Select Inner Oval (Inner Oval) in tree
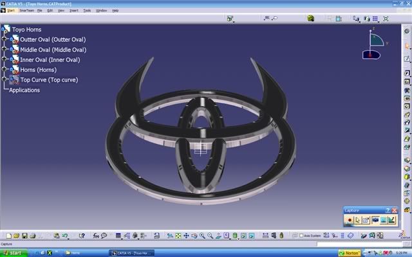Viewport: 412px width, 257px height. click(50, 60)
